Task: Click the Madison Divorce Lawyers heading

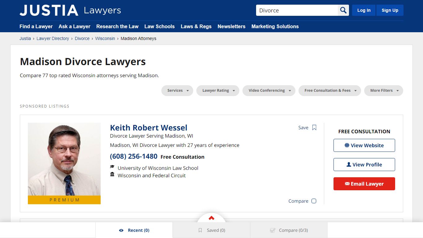Action: (83, 62)
